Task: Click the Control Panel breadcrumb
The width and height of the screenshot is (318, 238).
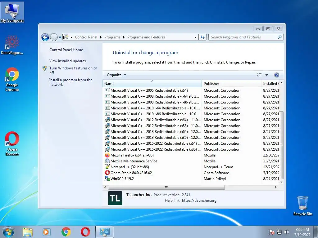Action: point(86,37)
